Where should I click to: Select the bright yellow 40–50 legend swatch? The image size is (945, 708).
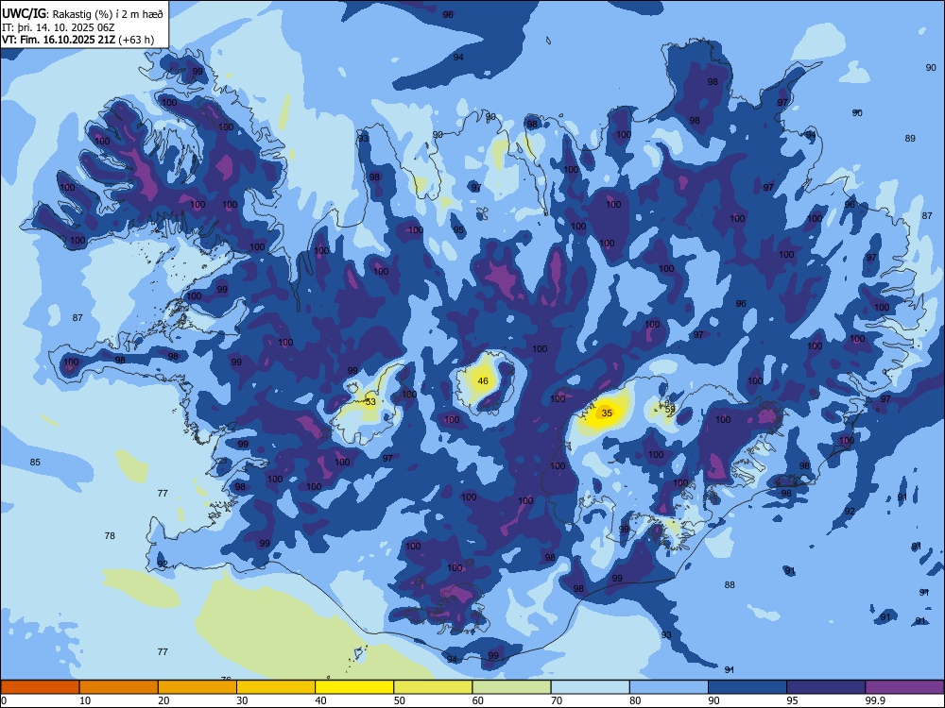354,687
